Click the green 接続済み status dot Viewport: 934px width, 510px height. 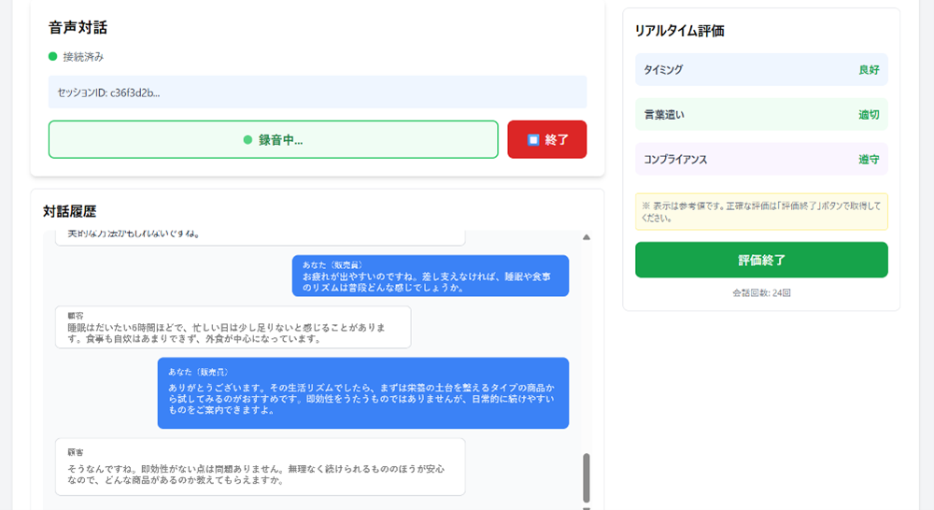pos(52,57)
